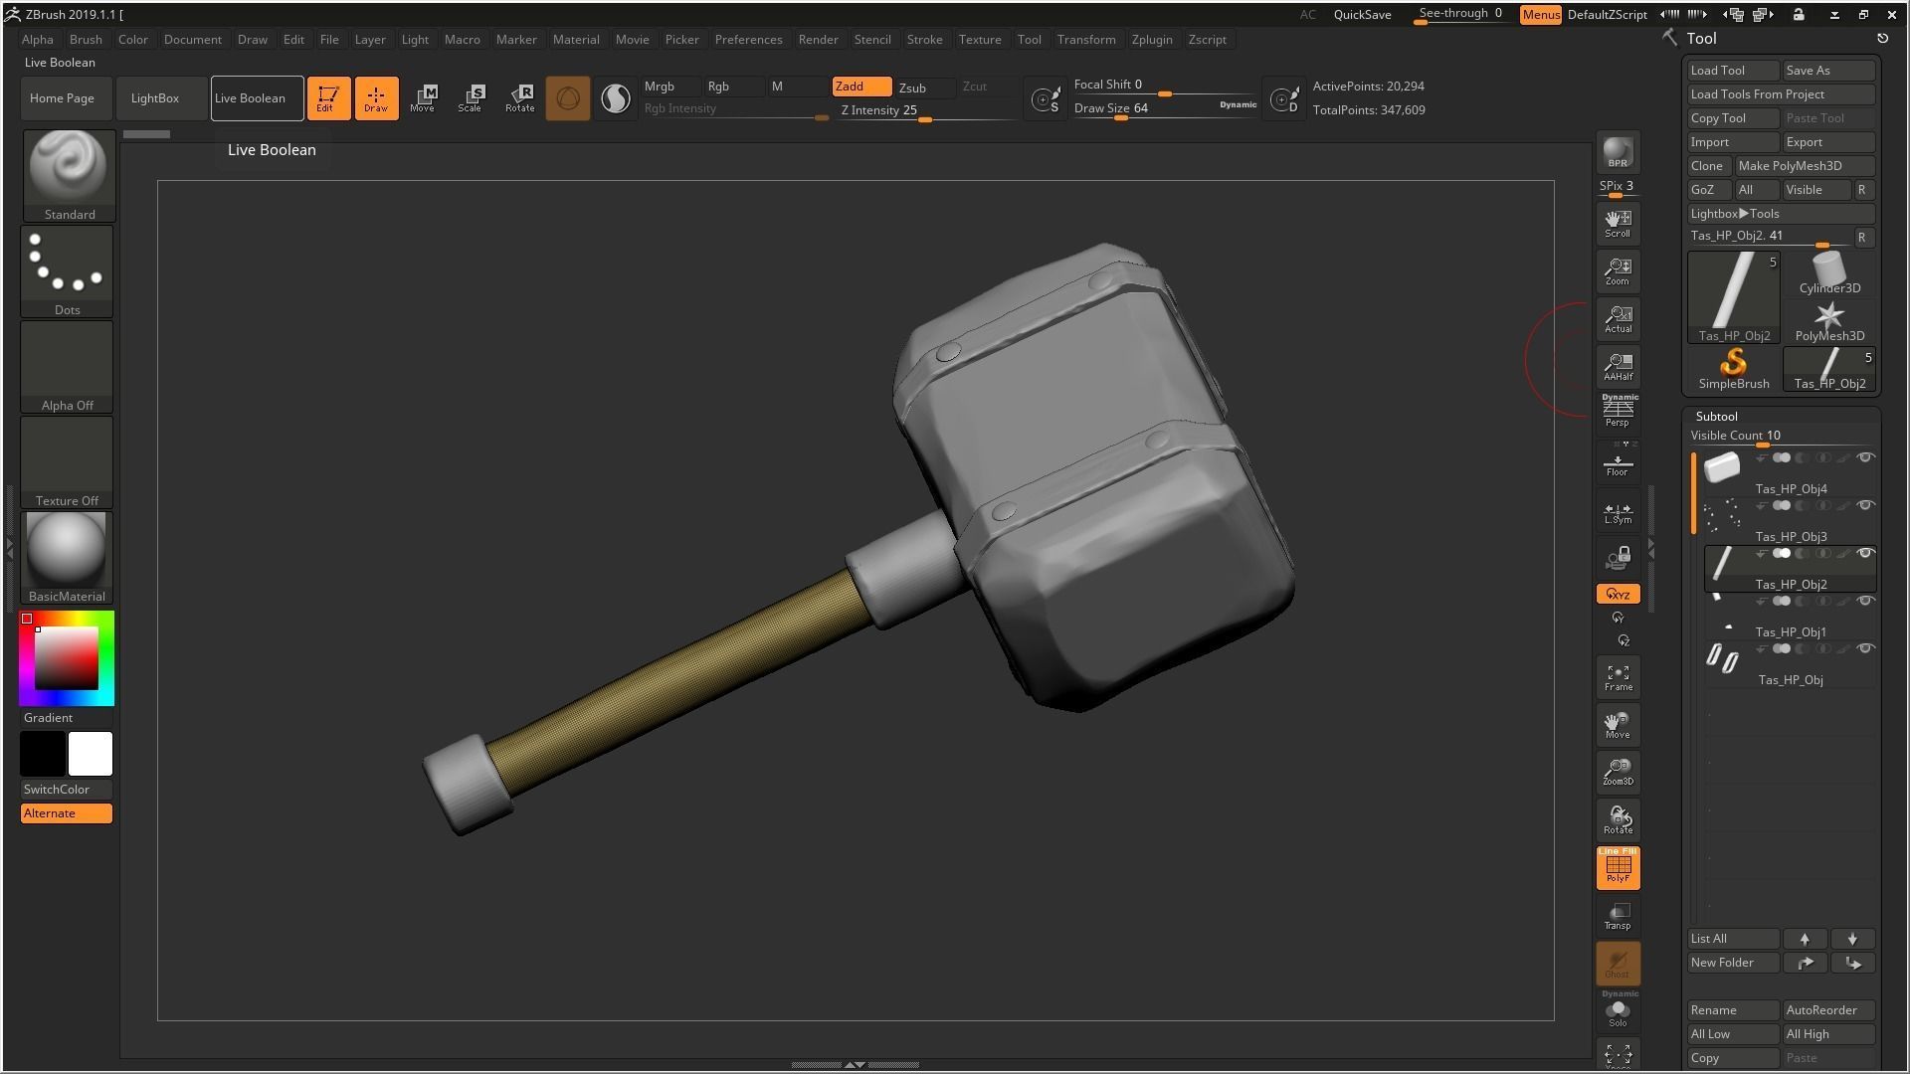
Task: Open the Preferences menu
Action: point(748,40)
